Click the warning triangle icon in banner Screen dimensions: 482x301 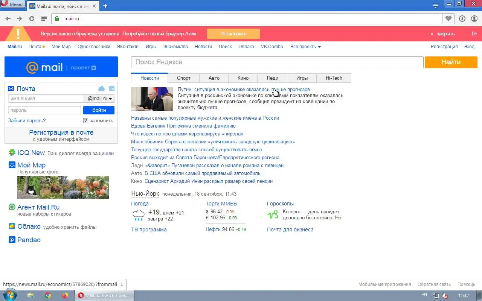18,33
